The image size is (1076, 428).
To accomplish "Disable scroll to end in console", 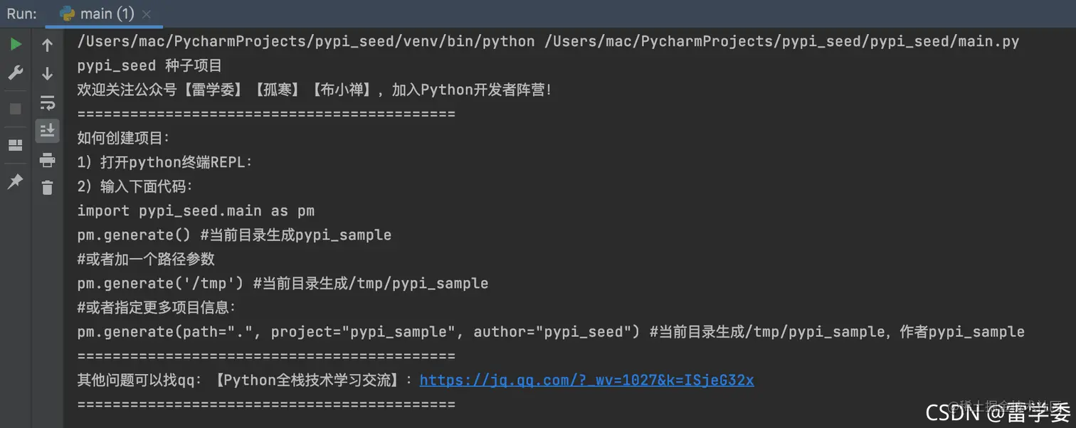I will click(x=47, y=130).
